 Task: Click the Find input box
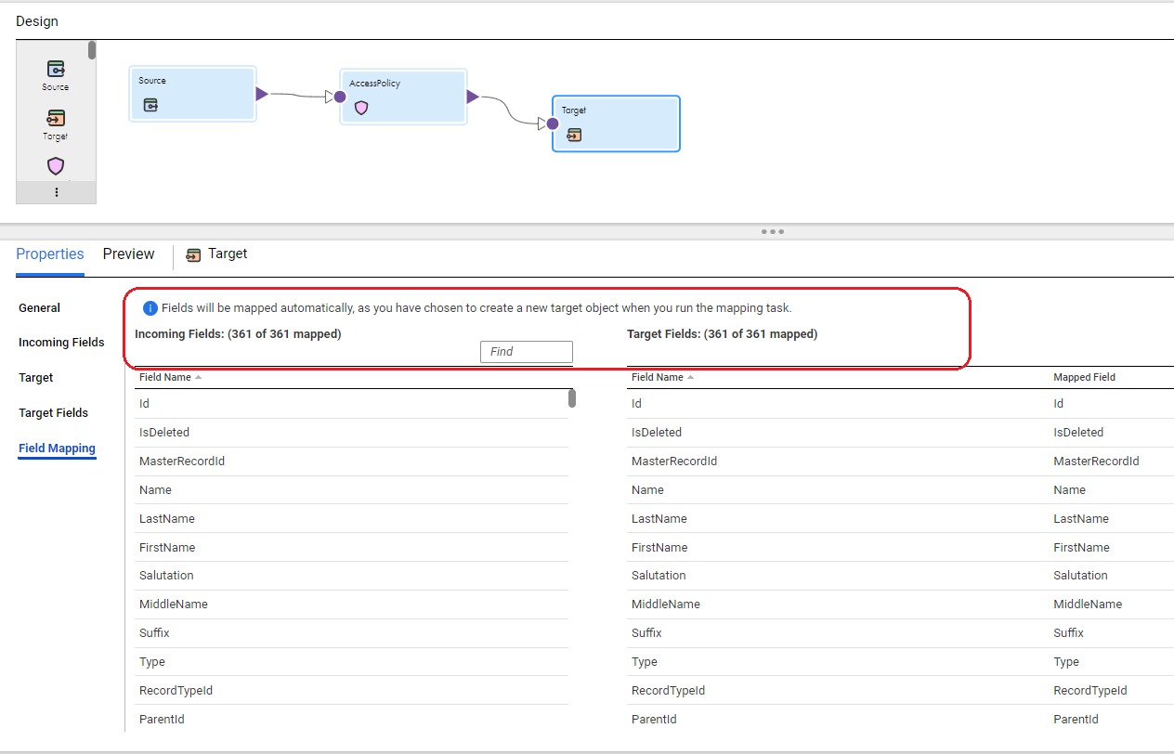[x=527, y=352]
